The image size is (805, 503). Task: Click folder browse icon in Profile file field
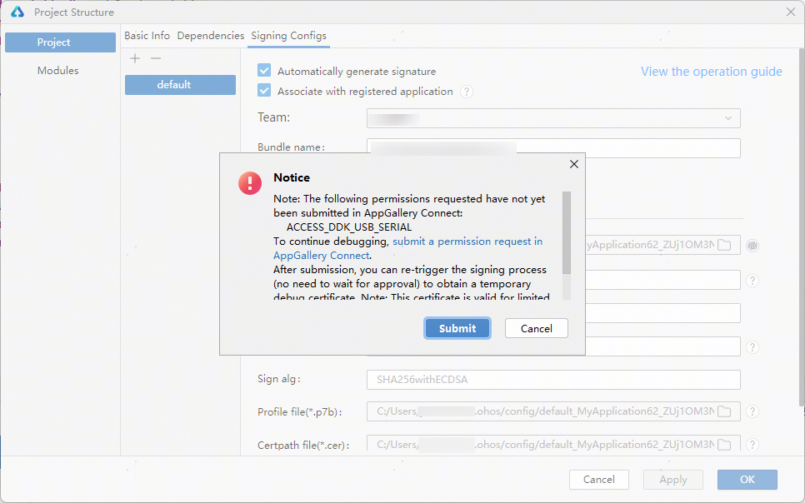pyautogui.click(x=724, y=411)
